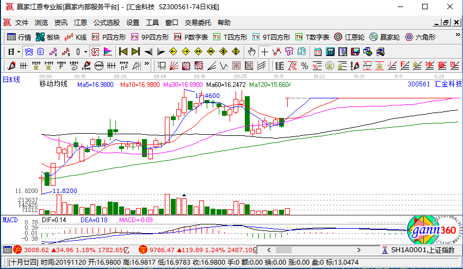Jump to last bar with skip-end arrow
The height and width of the screenshot is (269, 463).
135,52
